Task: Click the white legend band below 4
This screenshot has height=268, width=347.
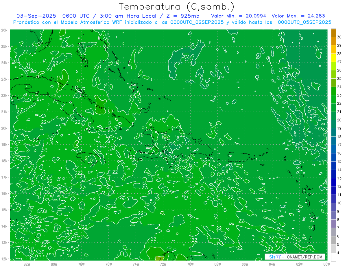Action: [x=334, y=257]
